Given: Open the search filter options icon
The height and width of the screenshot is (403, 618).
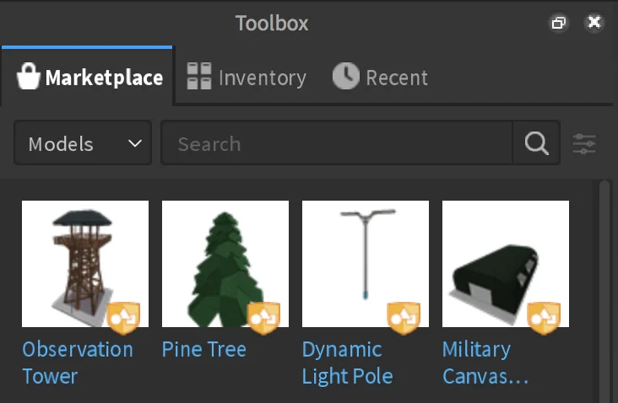Looking at the screenshot, I should tap(584, 143).
